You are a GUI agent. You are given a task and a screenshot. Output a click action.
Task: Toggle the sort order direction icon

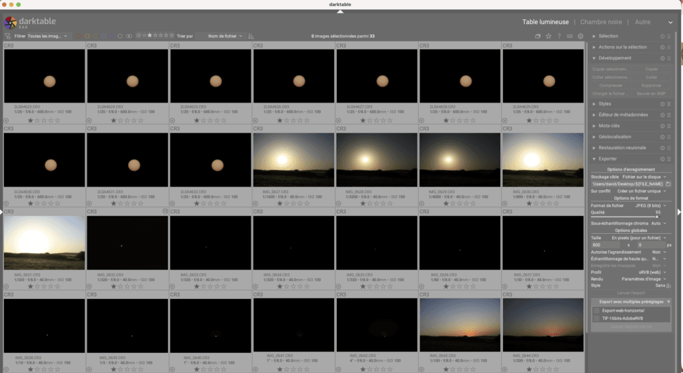[x=251, y=36]
